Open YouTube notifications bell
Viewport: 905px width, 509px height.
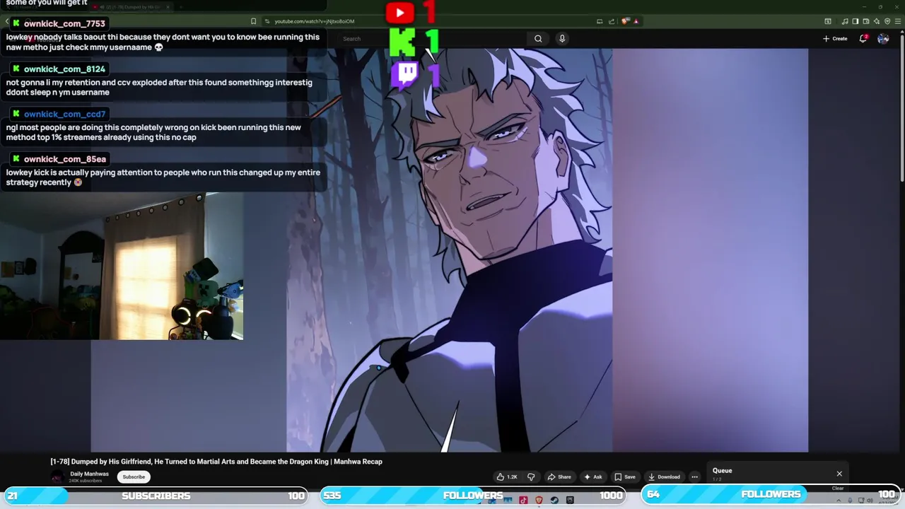coord(863,39)
